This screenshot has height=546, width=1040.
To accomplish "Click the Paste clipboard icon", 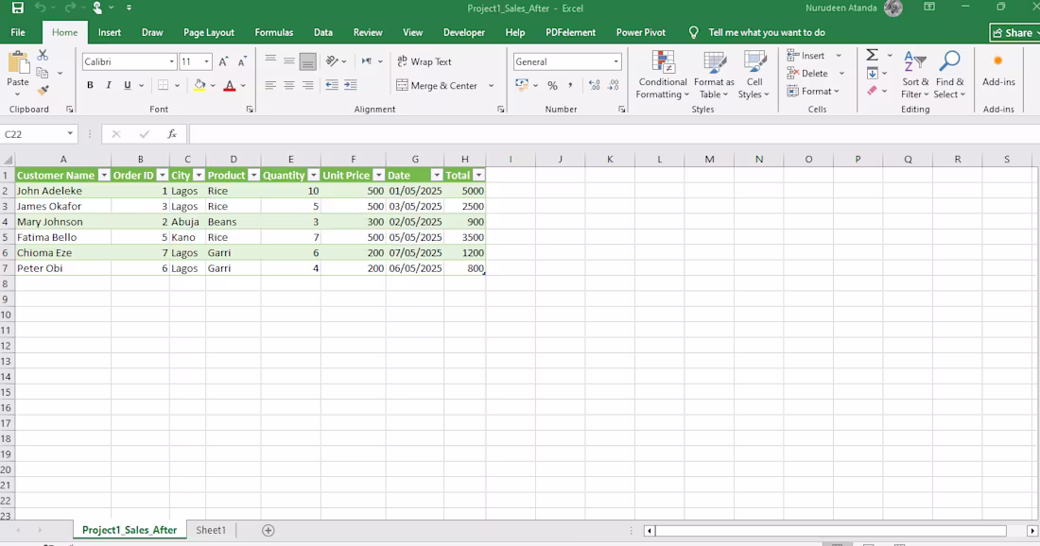I will click(x=18, y=63).
